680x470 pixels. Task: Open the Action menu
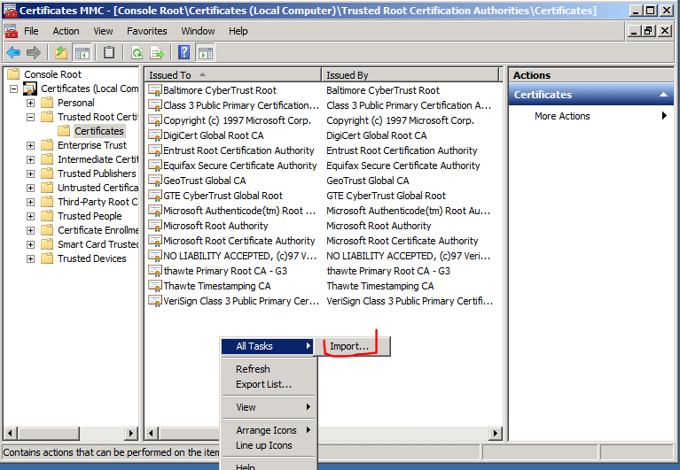66,31
